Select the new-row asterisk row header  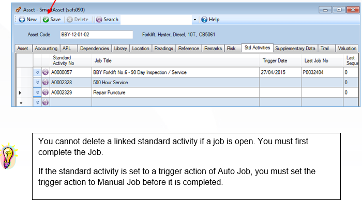point(24,102)
